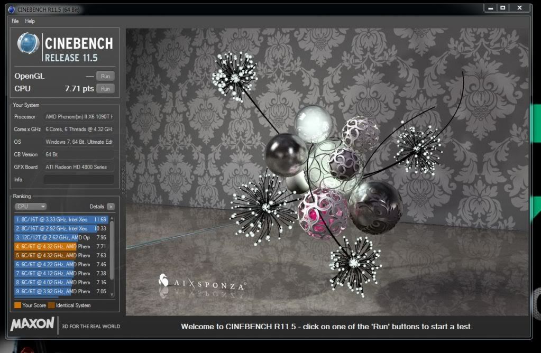Run the OpenGL benchmark test
541x353 pixels.
pos(105,76)
